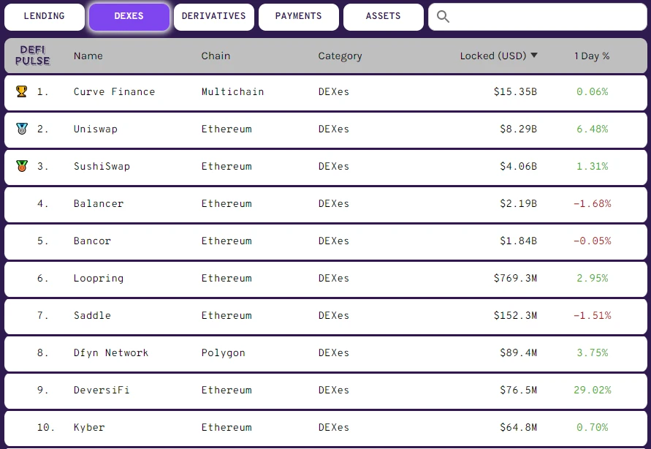Open the Curve Finance entry
Screen dimensions: 651x449
click(114, 91)
